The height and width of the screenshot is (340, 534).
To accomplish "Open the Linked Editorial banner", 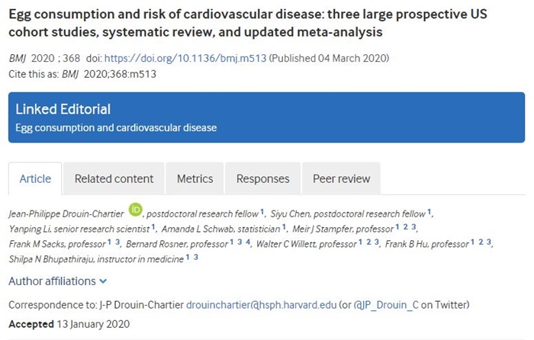I will (x=266, y=118).
